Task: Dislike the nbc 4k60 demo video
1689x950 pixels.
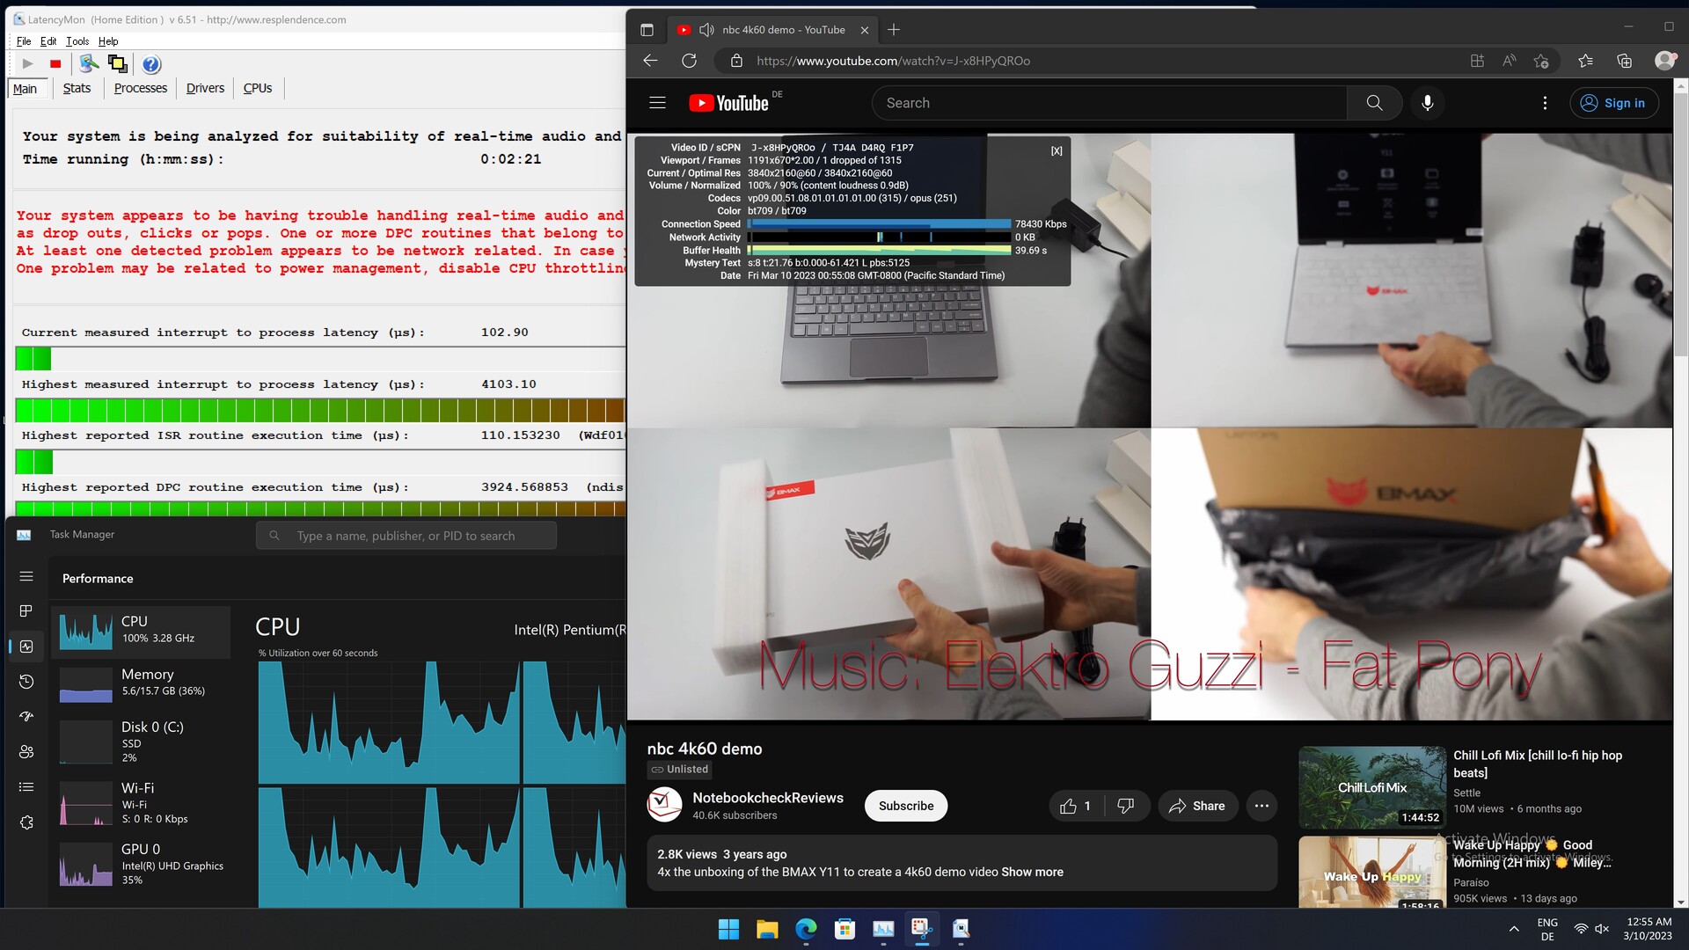Action: [1125, 806]
